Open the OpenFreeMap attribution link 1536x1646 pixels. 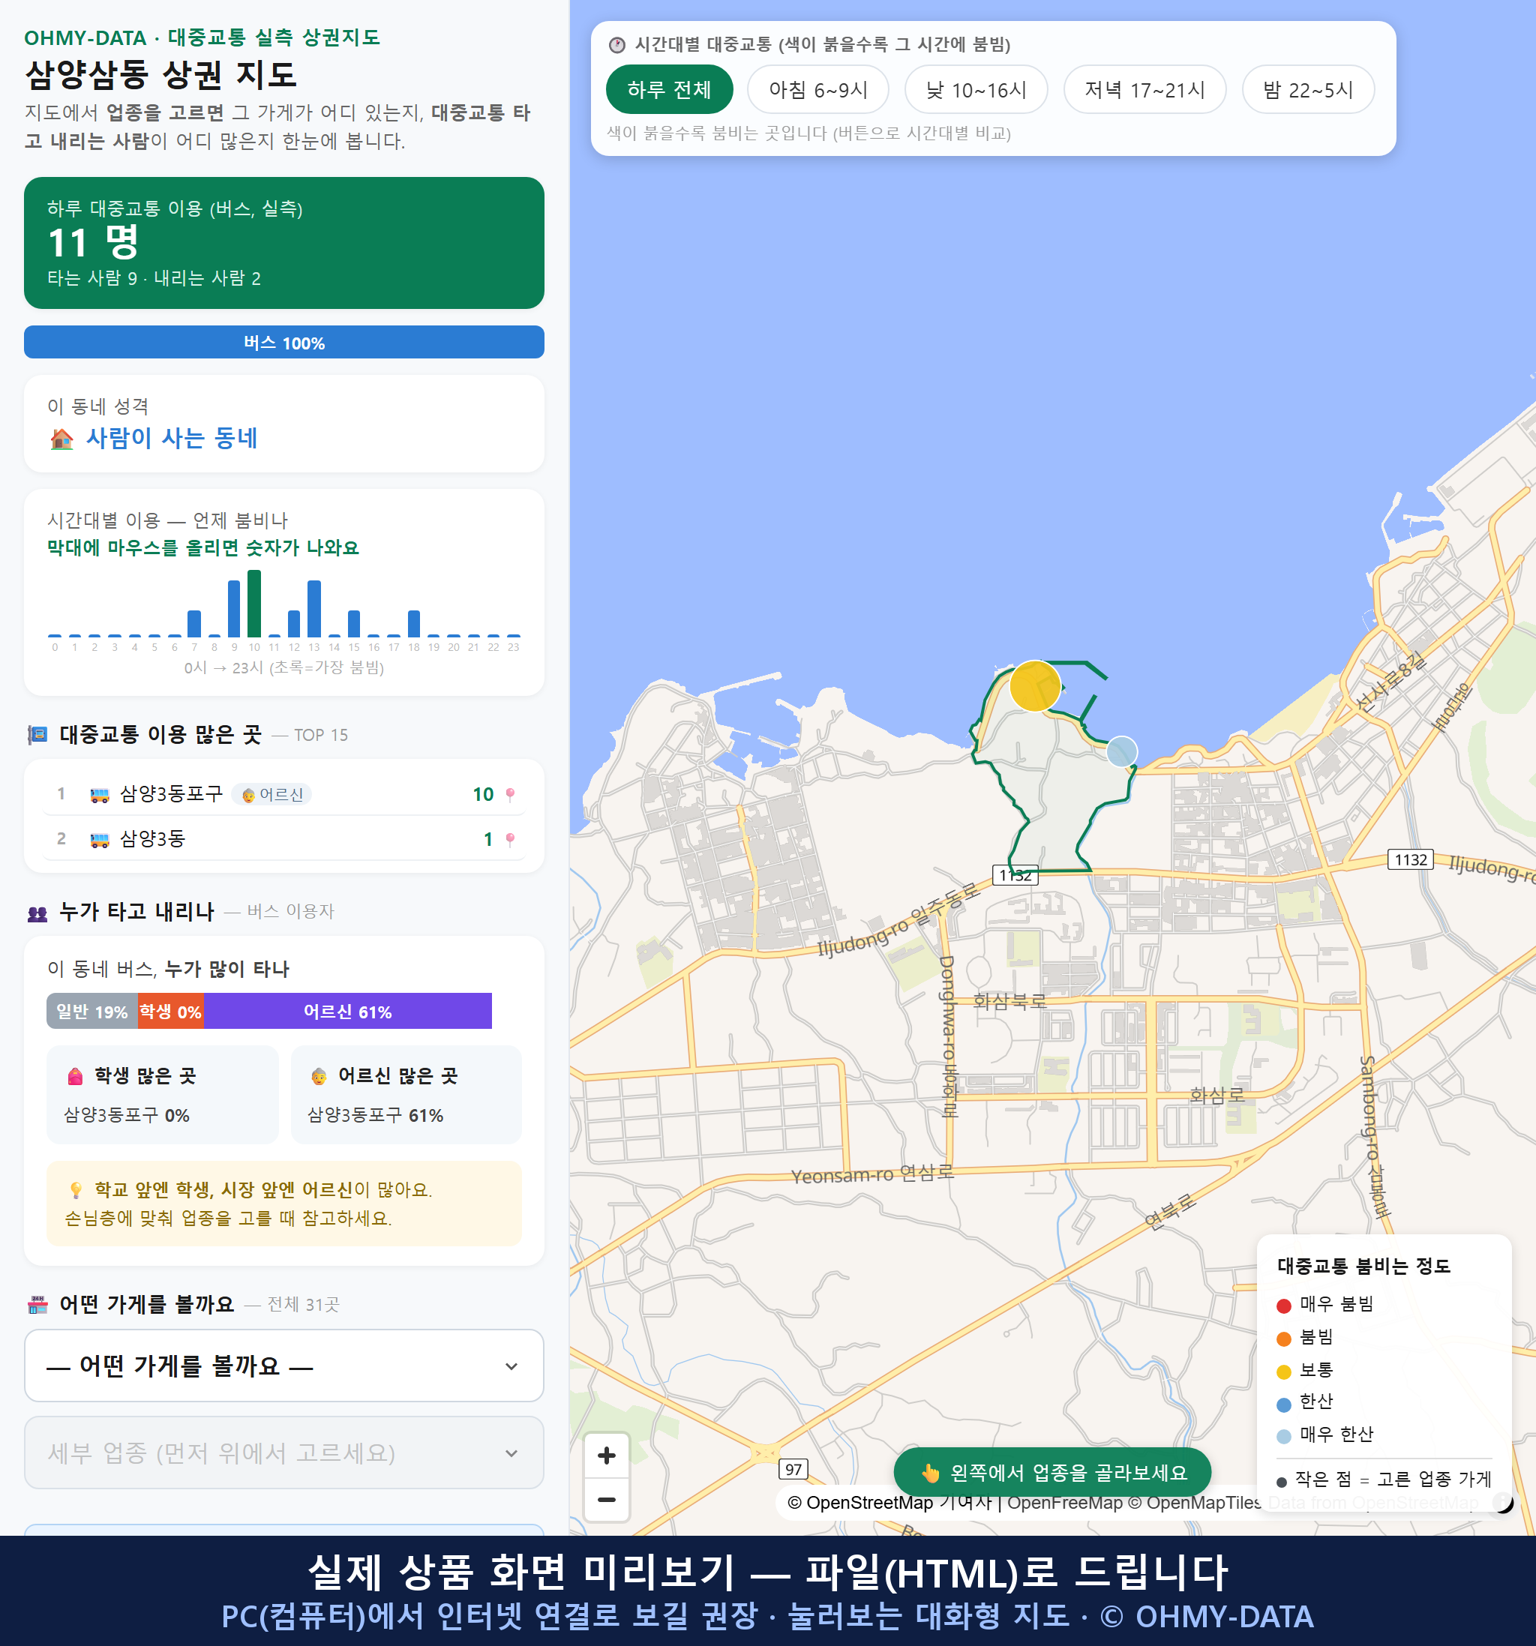[1064, 1503]
